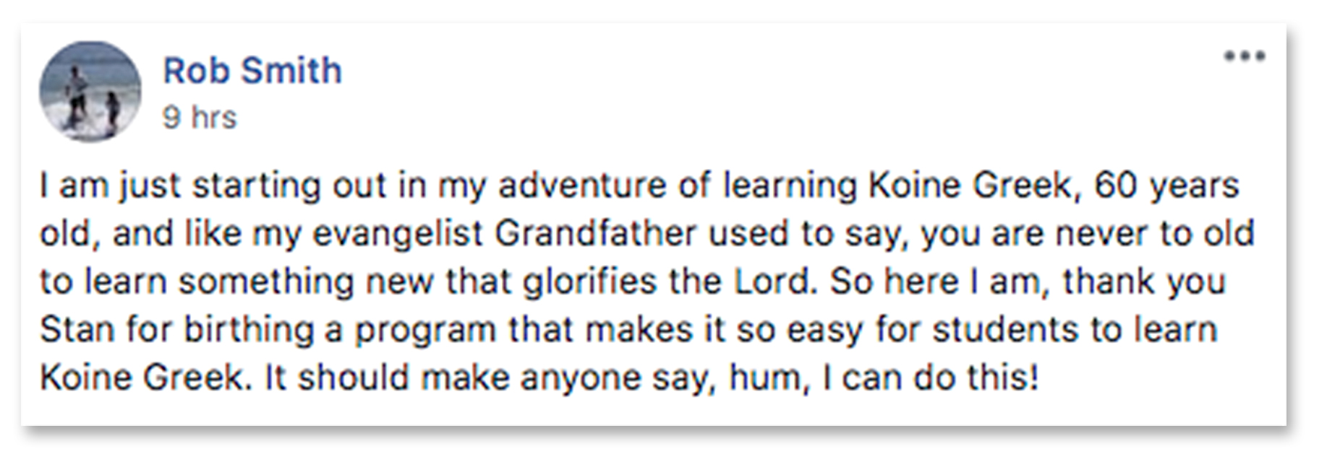Click the phrase "I can do this!"
Screen dimensions: 1327x467
coord(932,377)
